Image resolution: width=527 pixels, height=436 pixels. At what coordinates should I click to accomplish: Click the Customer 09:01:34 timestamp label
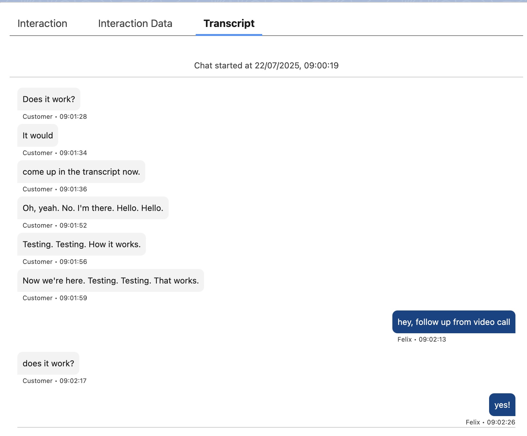coord(55,153)
